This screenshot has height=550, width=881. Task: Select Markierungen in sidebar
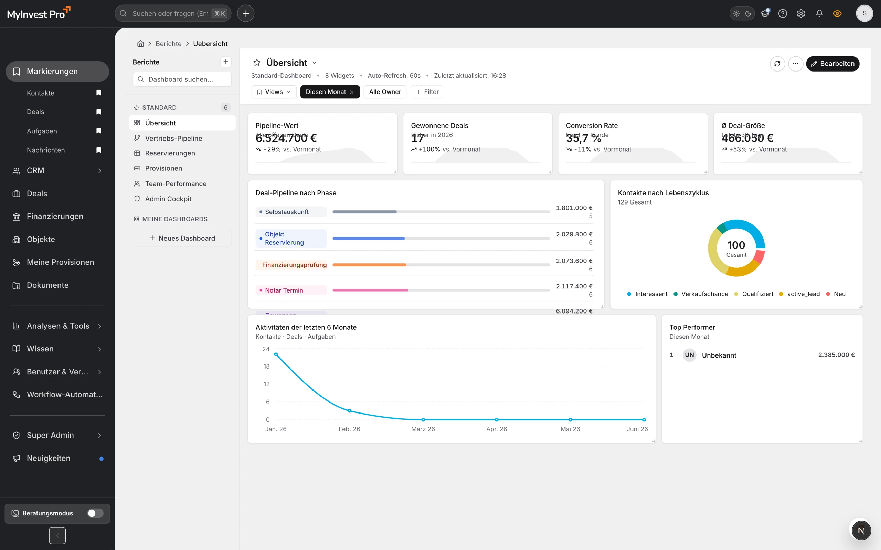click(57, 71)
